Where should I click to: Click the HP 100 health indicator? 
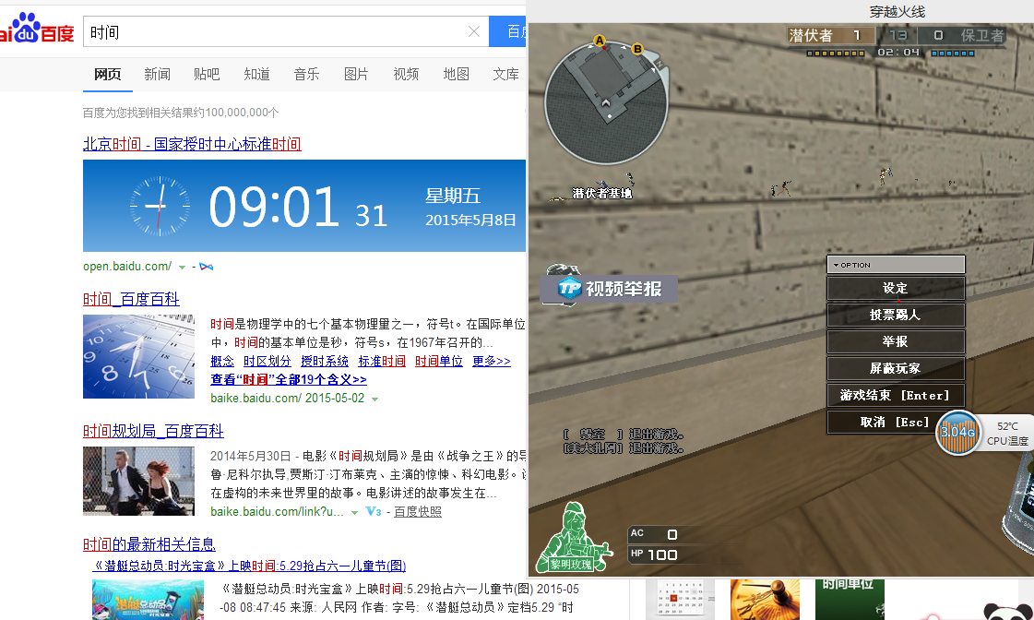pos(654,554)
